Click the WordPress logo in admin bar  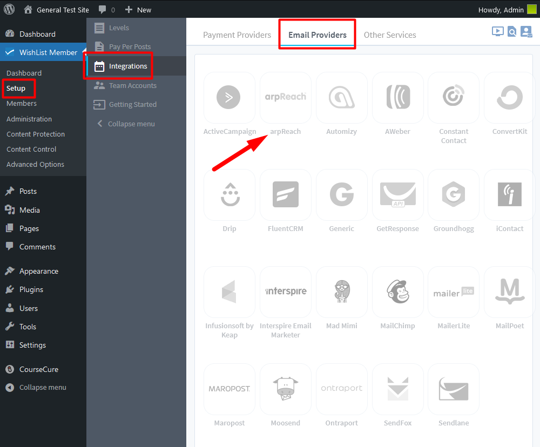tap(9, 9)
